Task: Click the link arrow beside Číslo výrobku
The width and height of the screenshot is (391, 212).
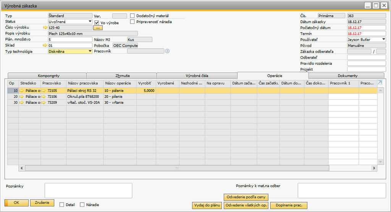Action: (45, 28)
